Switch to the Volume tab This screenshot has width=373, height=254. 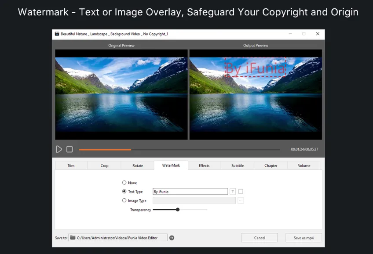tap(304, 165)
